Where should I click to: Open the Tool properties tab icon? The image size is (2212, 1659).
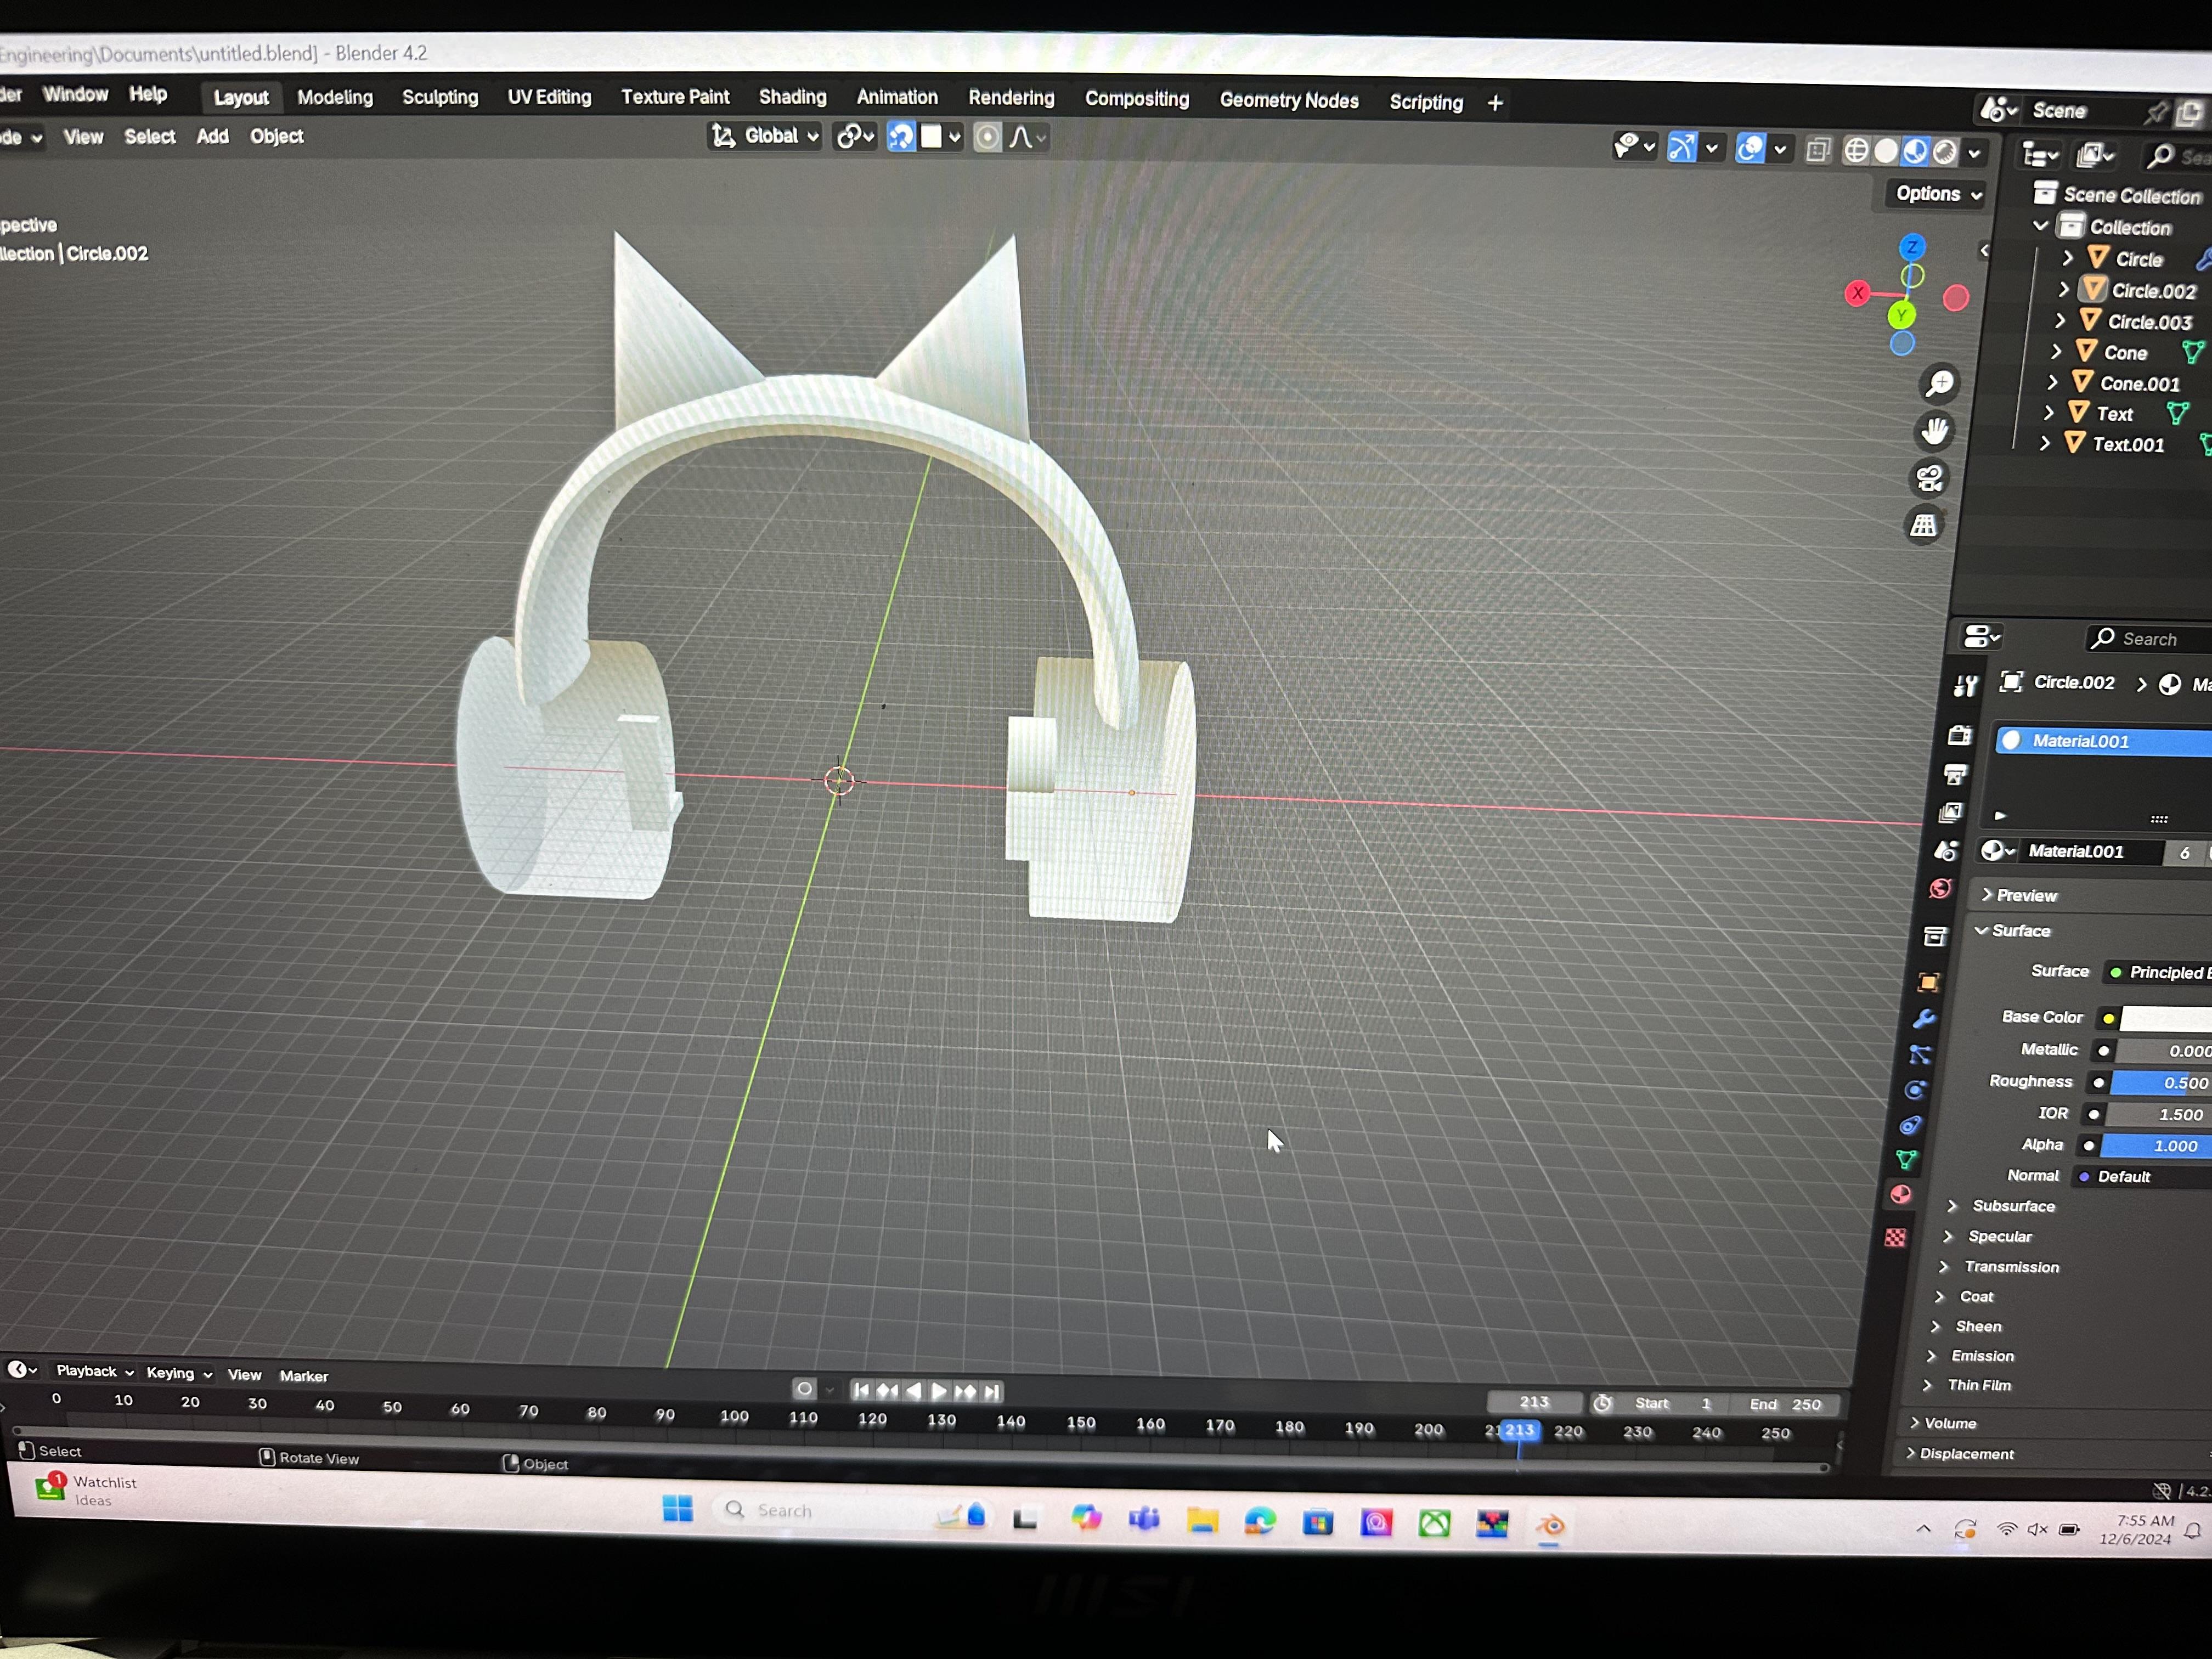[x=1965, y=685]
